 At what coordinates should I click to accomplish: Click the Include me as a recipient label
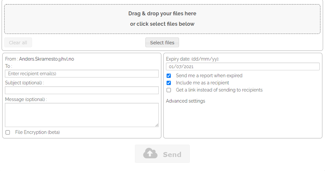click(x=202, y=83)
